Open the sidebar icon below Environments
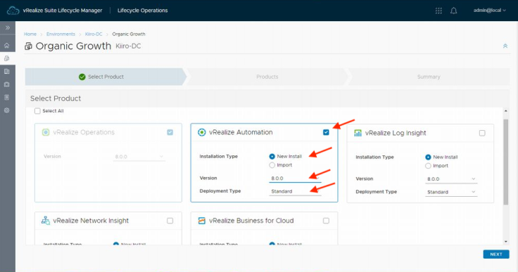This screenshot has width=518, height=272. [x=6, y=71]
